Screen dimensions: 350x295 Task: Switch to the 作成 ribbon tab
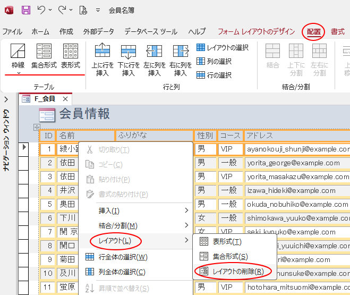pos(66,32)
